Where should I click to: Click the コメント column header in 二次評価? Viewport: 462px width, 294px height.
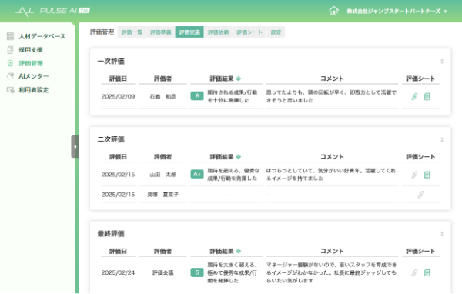click(x=332, y=157)
